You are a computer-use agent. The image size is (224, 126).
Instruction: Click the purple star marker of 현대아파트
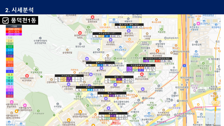(115, 84)
